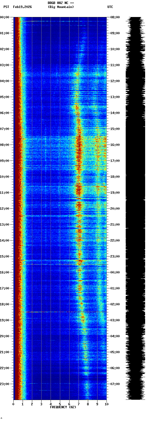This screenshot has height=421, width=147.
Task: Click the 21:00 PST time label
Action: pyautogui.click(x=5, y=352)
